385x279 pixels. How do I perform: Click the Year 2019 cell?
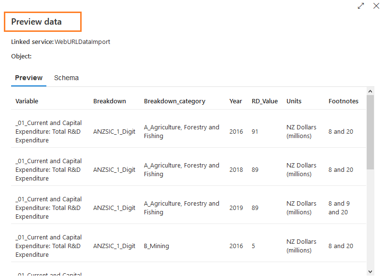(236, 208)
